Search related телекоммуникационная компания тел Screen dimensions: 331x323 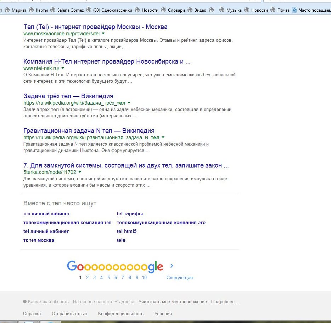[x=67, y=222]
